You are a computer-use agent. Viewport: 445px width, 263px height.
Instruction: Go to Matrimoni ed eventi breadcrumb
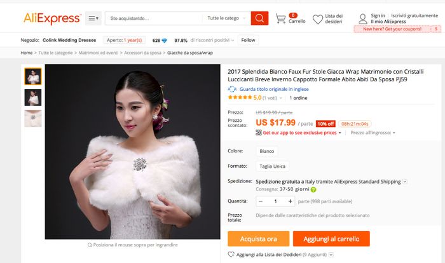[x=99, y=53]
